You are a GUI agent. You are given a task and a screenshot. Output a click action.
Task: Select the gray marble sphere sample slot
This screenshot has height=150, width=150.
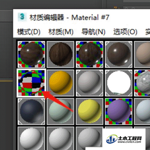coord(142,83)
